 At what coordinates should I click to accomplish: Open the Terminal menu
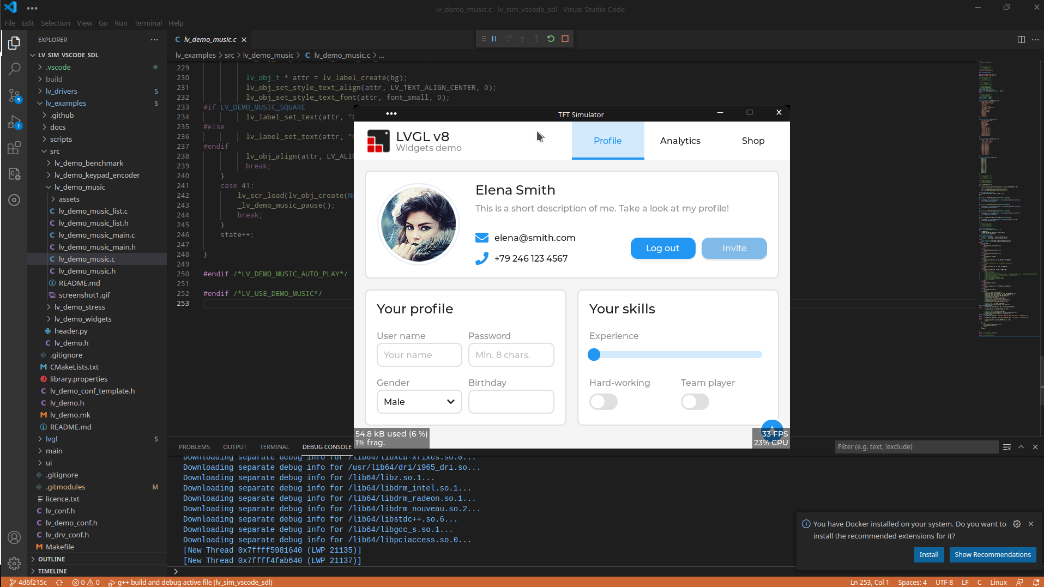(148, 23)
